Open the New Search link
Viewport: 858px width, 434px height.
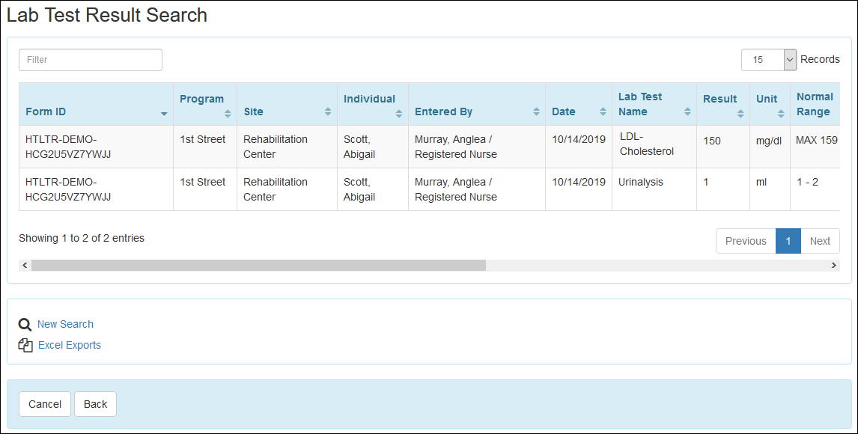(65, 325)
